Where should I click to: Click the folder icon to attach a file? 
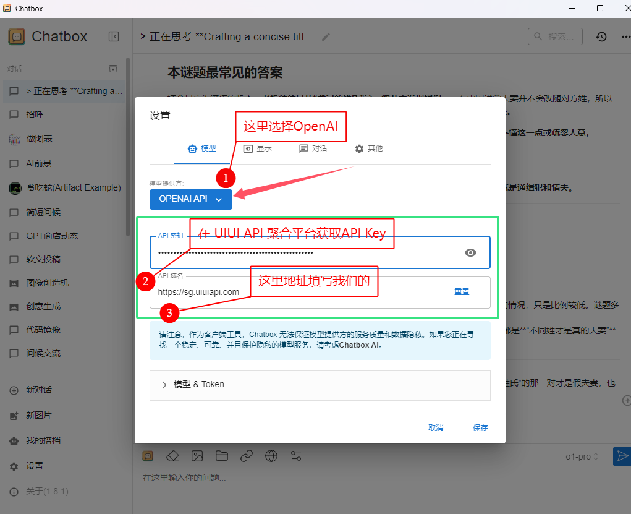tap(222, 456)
